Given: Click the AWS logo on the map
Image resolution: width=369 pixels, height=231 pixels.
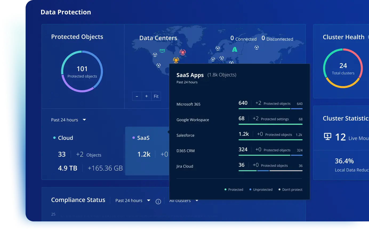Looking at the screenshot, I should pos(162,50).
